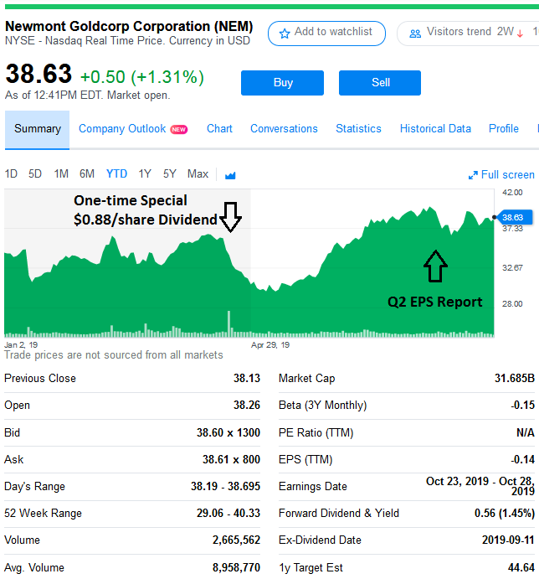Click the Jan 2, 19 axis label

pyautogui.click(x=21, y=345)
